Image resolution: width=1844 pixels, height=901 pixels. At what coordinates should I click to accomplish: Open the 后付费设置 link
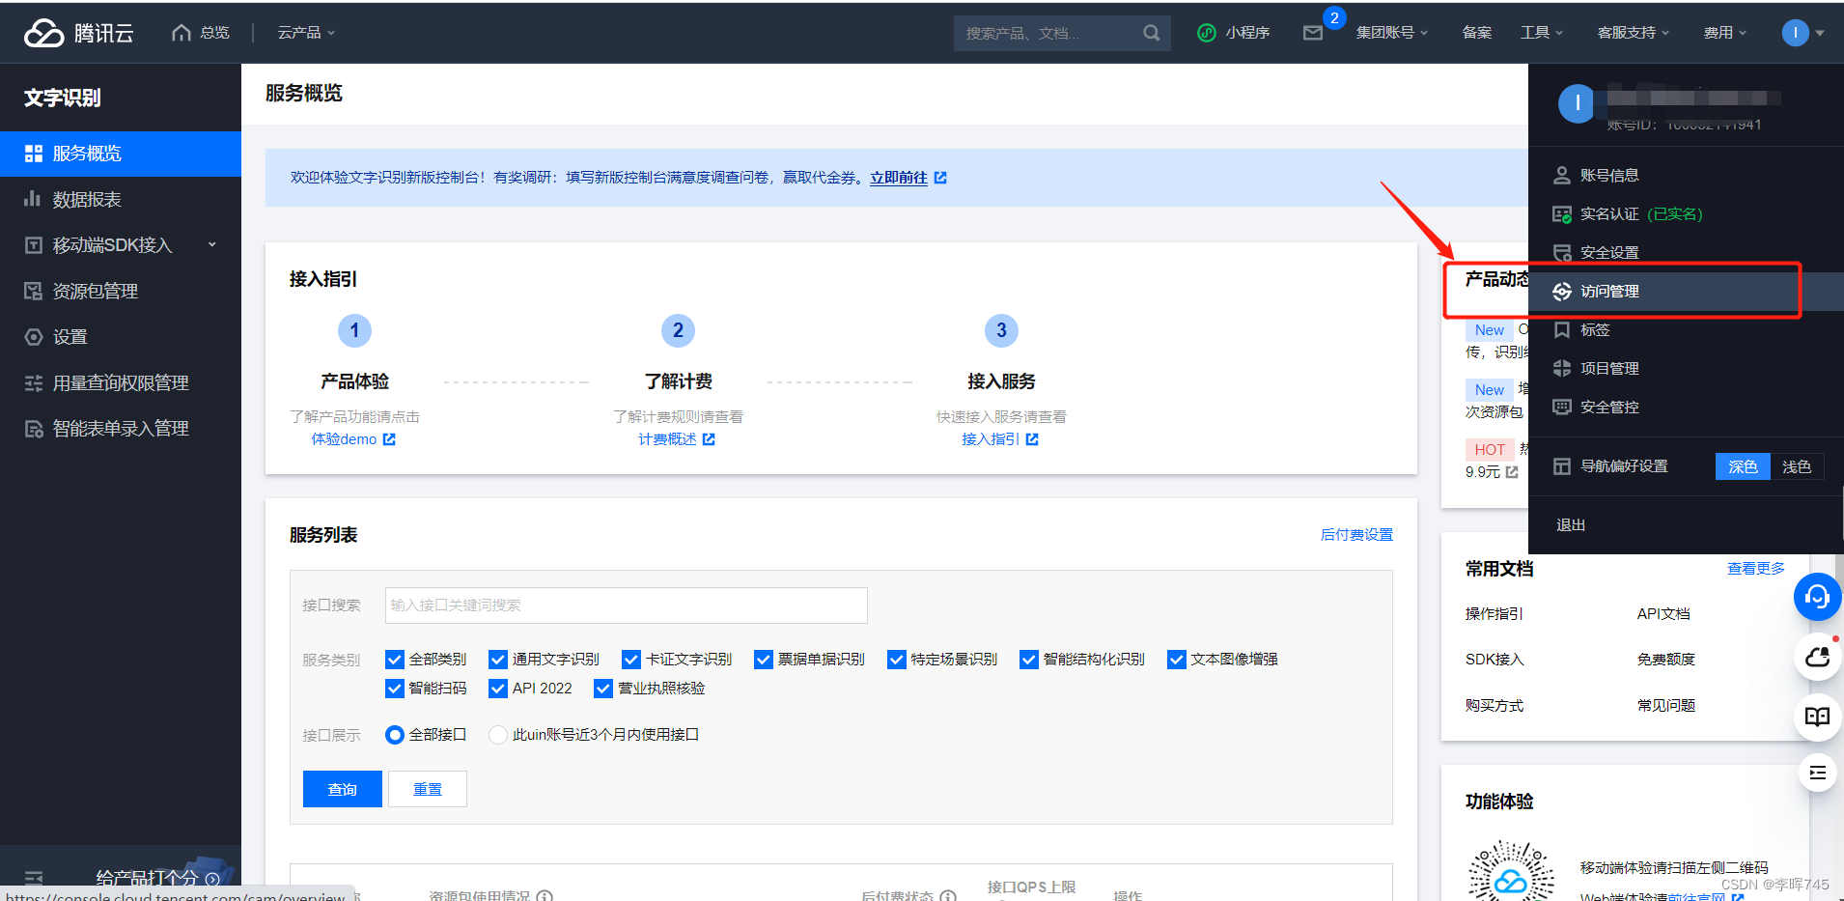pos(1356,535)
